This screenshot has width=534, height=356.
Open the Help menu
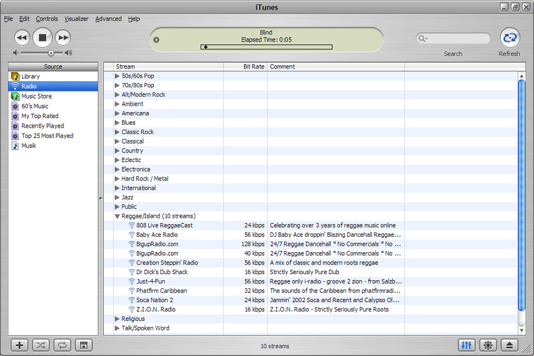(x=134, y=19)
